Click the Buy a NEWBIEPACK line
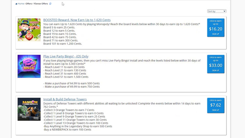Viewport: 245px width, 138px height. 67,129
